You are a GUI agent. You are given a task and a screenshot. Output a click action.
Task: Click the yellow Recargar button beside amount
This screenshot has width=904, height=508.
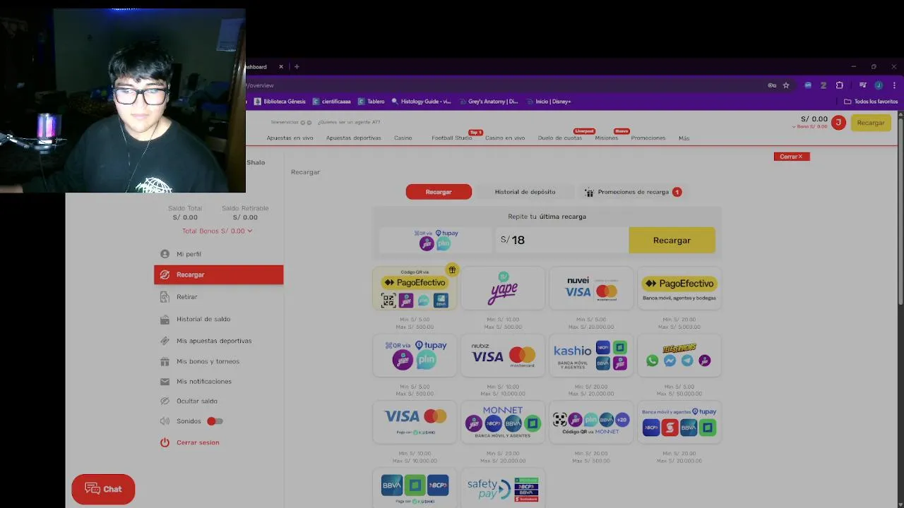click(672, 240)
